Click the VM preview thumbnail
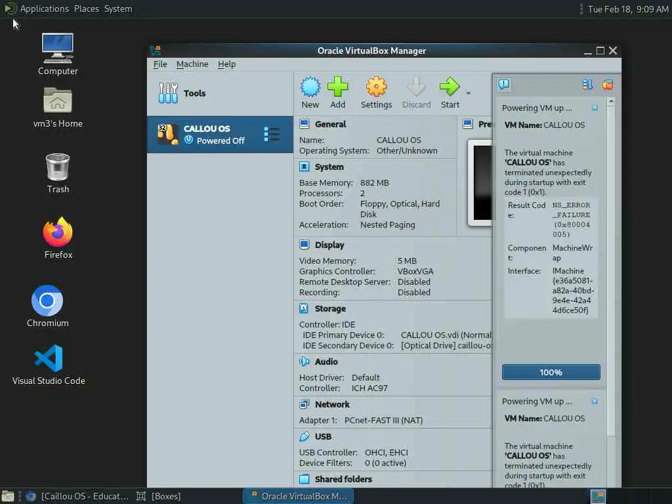The image size is (672, 504). (480, 182)
